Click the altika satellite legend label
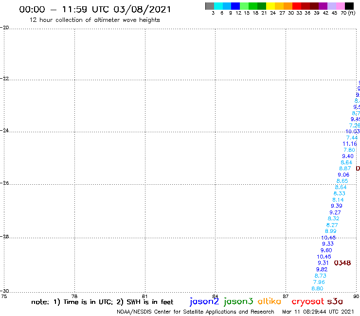This screenshot has width=360, height=316. (270, 301)
